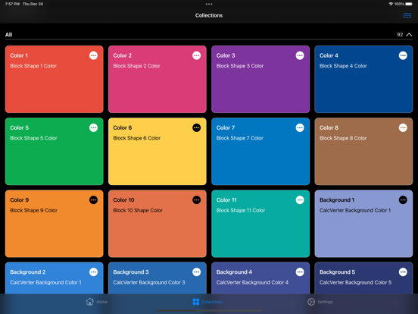Choose the teal Color 11 swatch
418x314 pixels.
click(260, 224)
